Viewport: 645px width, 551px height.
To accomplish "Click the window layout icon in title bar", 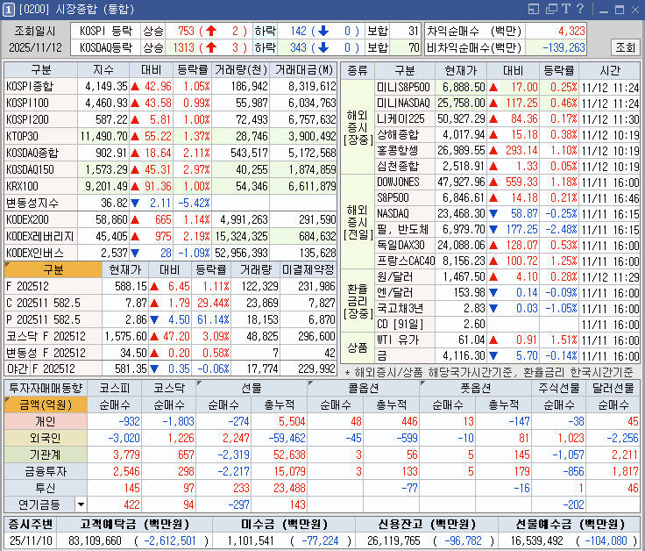I will click(x=535, y=9).
